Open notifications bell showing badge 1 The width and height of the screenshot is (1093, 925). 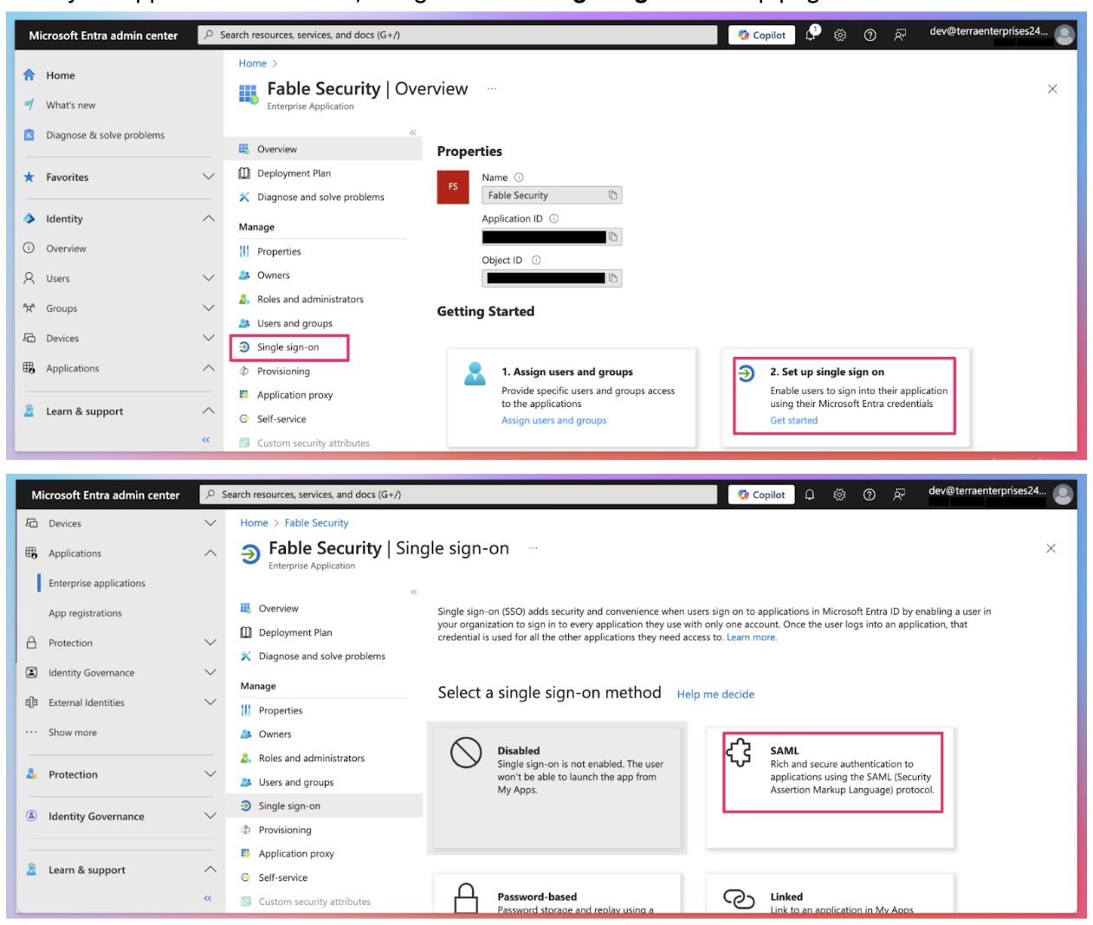point(812,34)
